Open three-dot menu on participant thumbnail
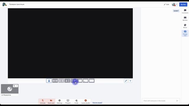The image size is (189, 106). pyautogui.click(x=17, y=86)
